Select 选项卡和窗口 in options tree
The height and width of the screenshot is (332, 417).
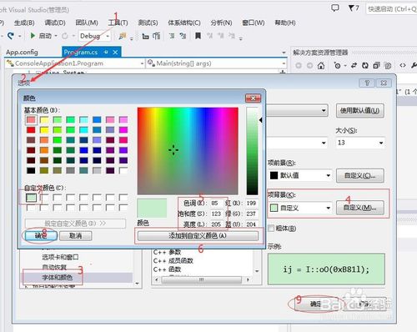[60, 257]
